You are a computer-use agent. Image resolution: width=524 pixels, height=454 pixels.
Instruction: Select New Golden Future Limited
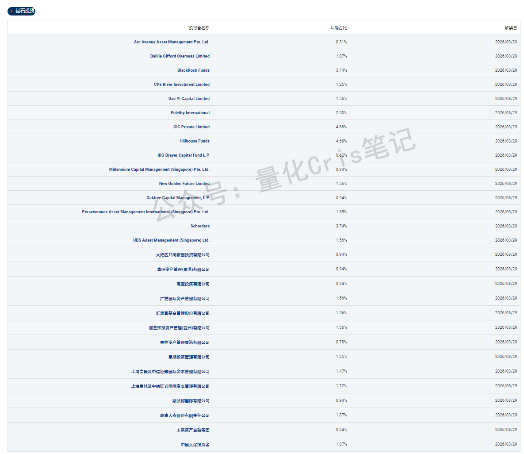pos(184,184)
